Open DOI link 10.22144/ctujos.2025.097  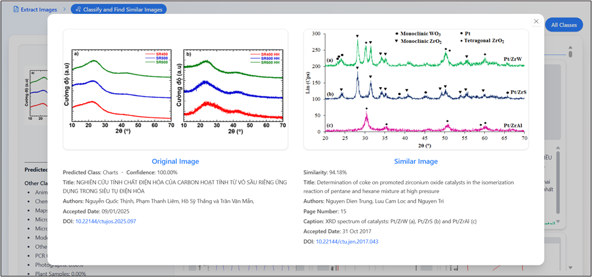[106, 221]
